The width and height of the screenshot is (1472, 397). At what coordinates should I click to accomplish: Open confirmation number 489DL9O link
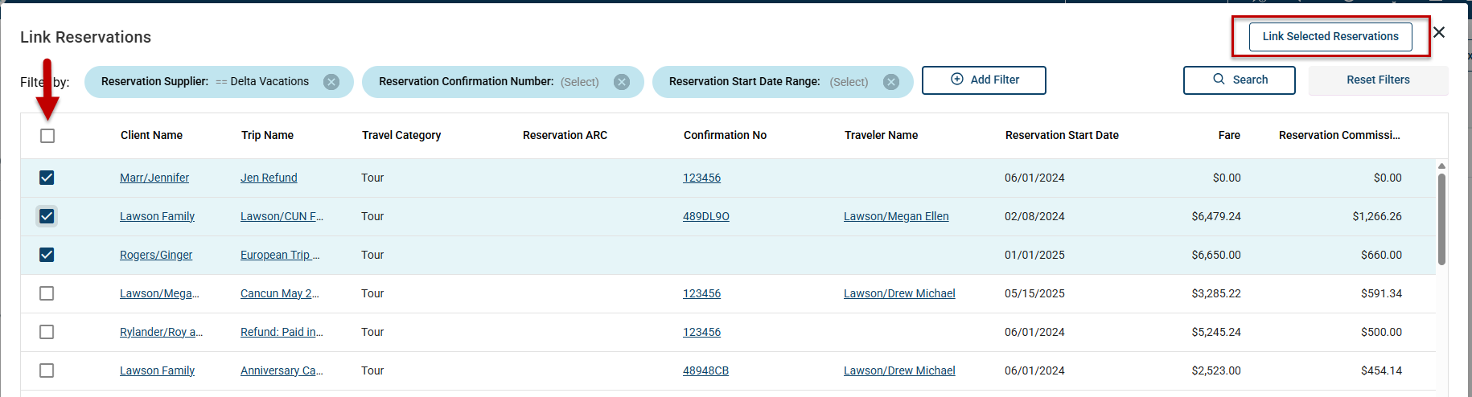tap(705, 216)
